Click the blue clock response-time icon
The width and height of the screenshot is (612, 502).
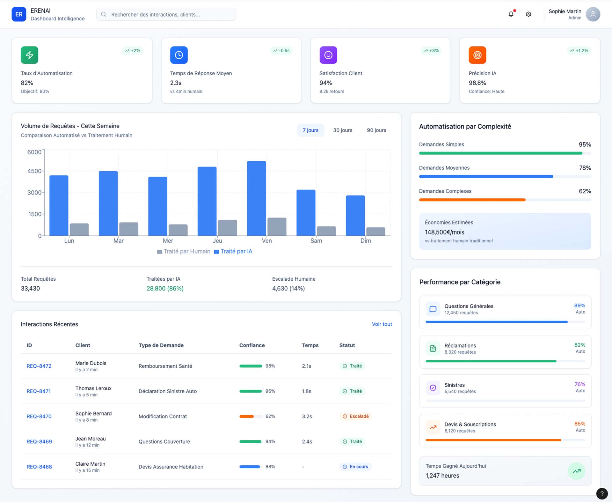point(179,55)
